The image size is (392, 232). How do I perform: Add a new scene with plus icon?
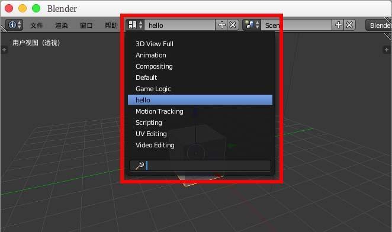338,25
